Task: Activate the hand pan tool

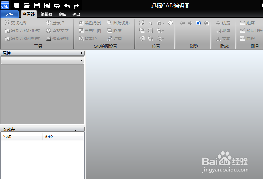Action: tap(170, 23)
